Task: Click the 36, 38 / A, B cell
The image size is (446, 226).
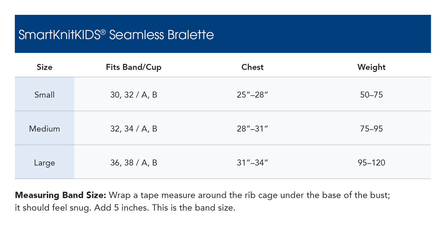Action: pos(134,163)
